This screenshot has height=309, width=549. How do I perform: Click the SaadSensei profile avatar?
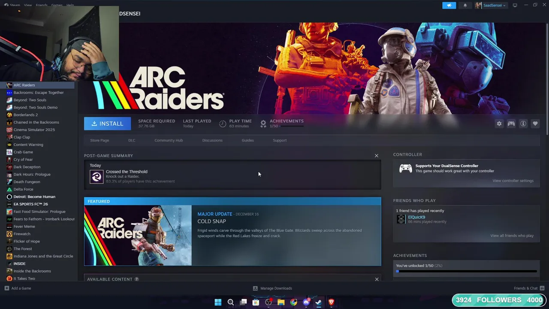[x=478, y=5]
